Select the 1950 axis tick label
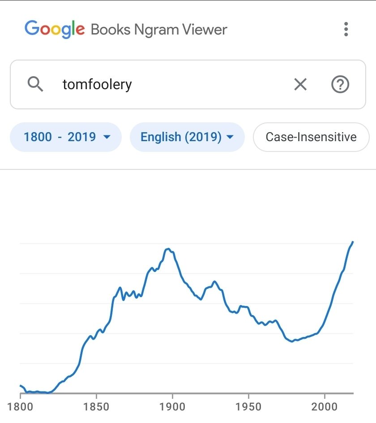The width and height of the screenshot is (376, 423). [248, 407]
